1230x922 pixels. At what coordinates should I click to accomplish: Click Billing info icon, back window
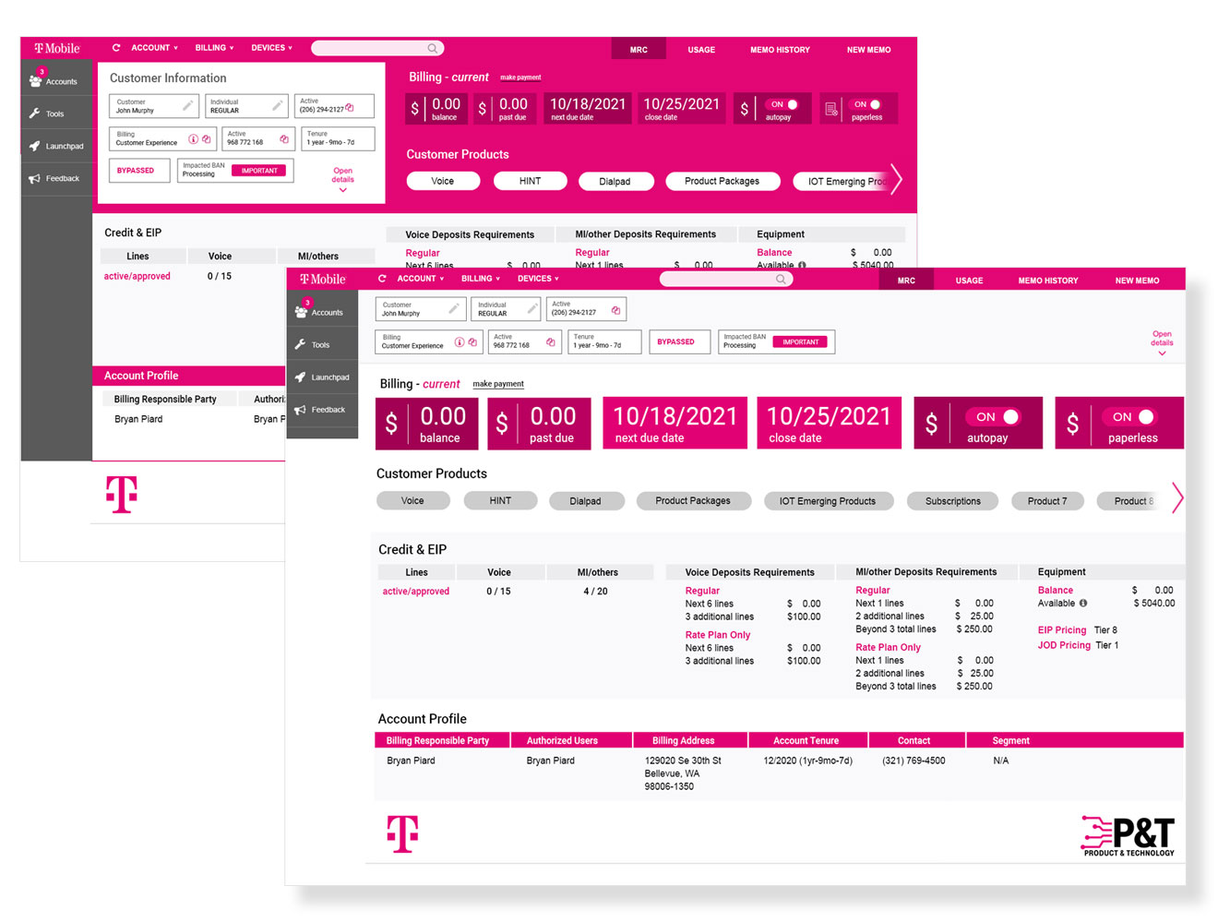(x=193, y=139)
